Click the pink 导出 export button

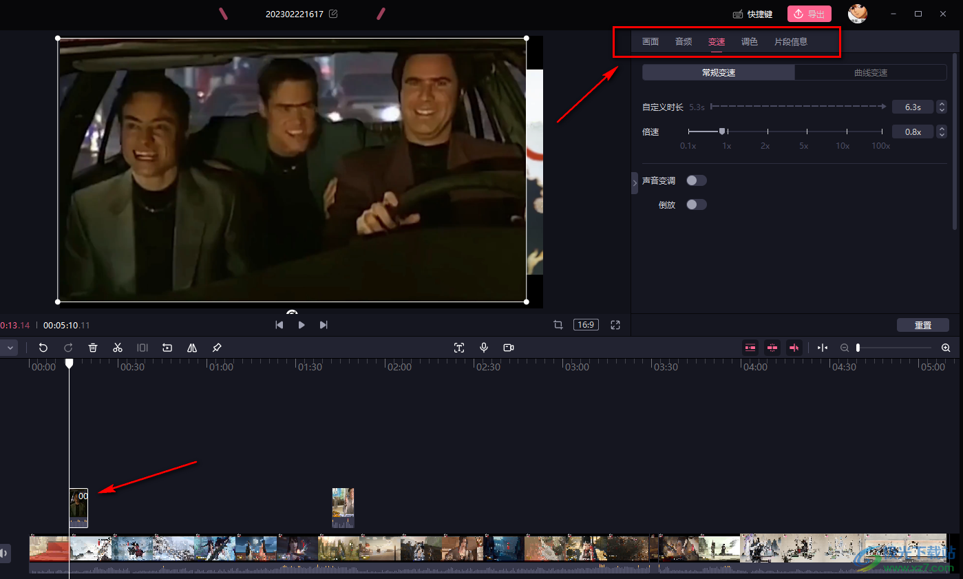pos(809,14)
